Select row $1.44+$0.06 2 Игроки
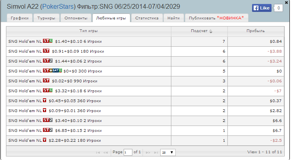The image size is (295, 160). point(145,61)
